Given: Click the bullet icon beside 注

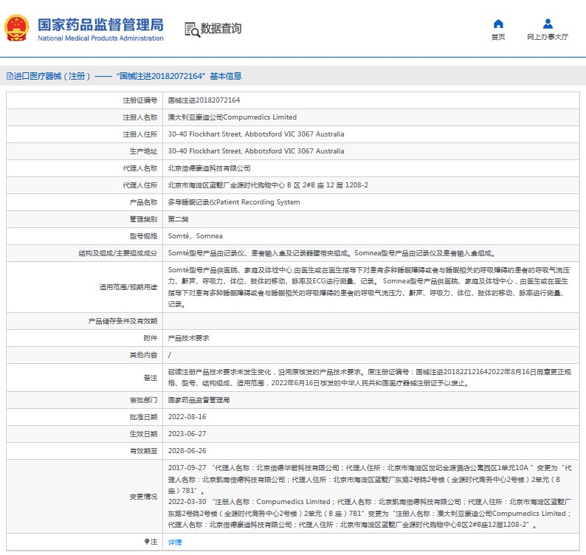Looking at the screenshot, I should coord(146,542).
